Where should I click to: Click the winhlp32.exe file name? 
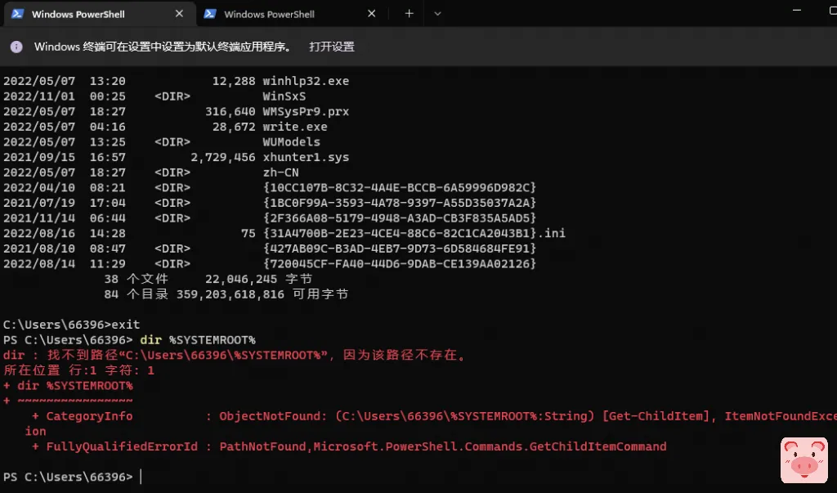click(306, 81)
